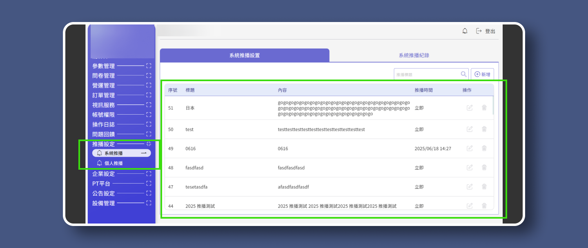Delete the tesetasdfa row via trash icon
Image resolution: width=588 pixels, height=248 pixels.
click(x=484, y=187)
